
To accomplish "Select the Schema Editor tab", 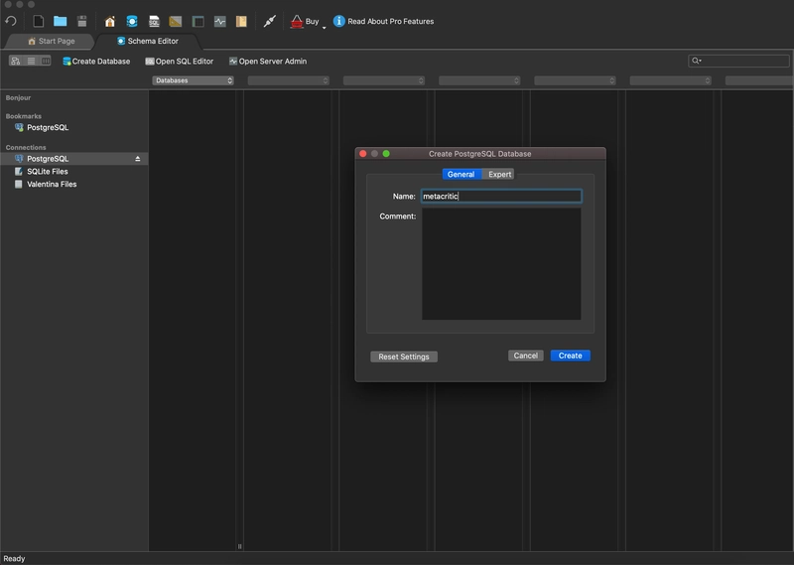I will 148,41.
